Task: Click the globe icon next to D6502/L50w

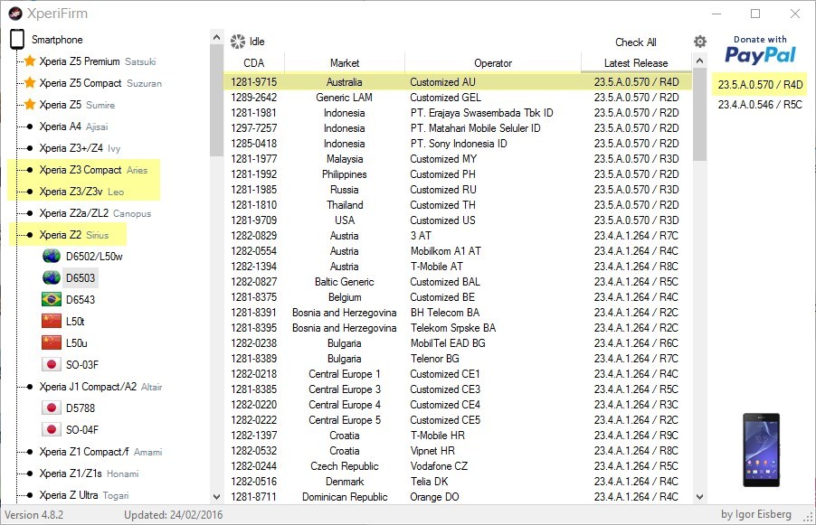Action: tap(52, 257)
